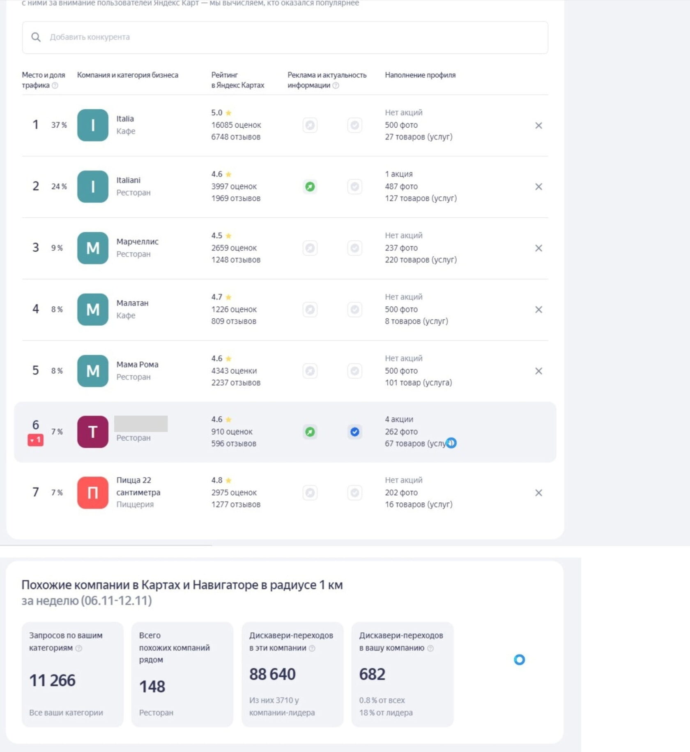Click the Пицца 22 сантиметра avatar

pos(93,492)
